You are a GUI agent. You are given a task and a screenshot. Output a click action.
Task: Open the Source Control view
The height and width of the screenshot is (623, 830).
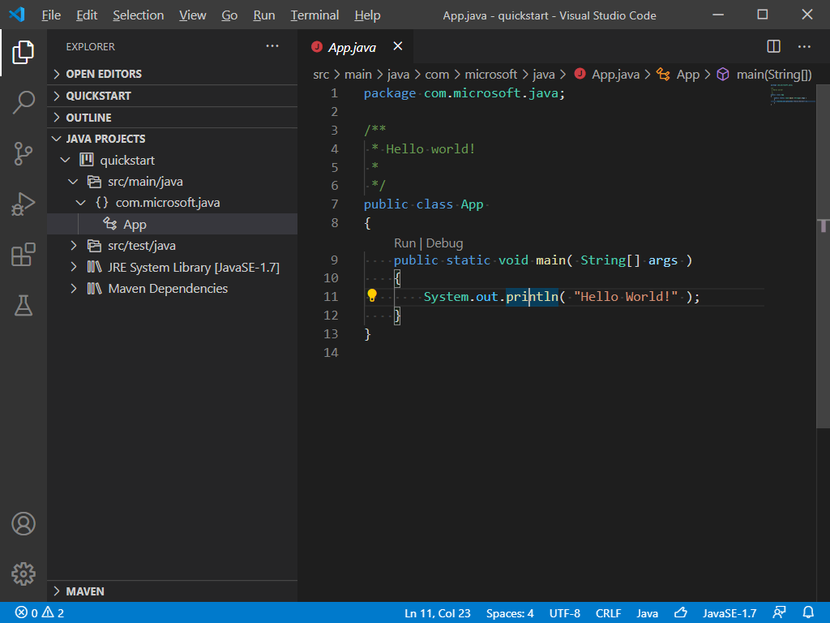point(24,154)
